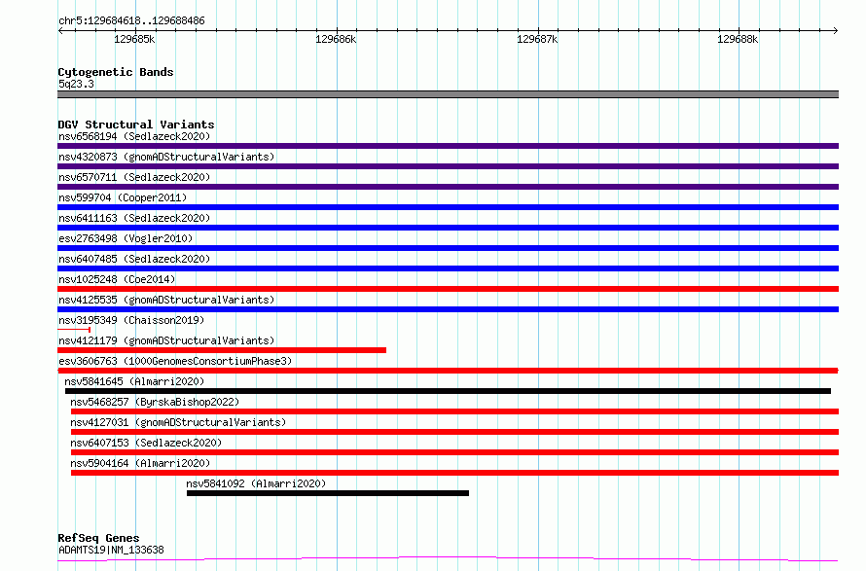Viewport: 866px width, 571px height.
Task: Click the nsv6570711 (Sedlazeck2020) label
Action: (134, 177)
